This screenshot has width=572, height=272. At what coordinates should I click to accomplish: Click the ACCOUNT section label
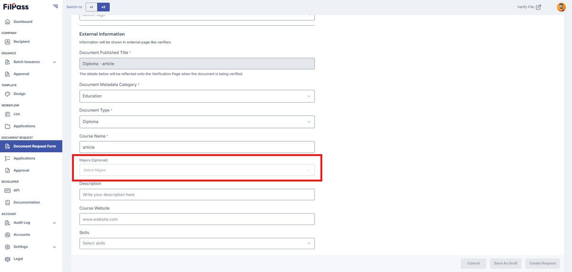[x=9, y=214]
